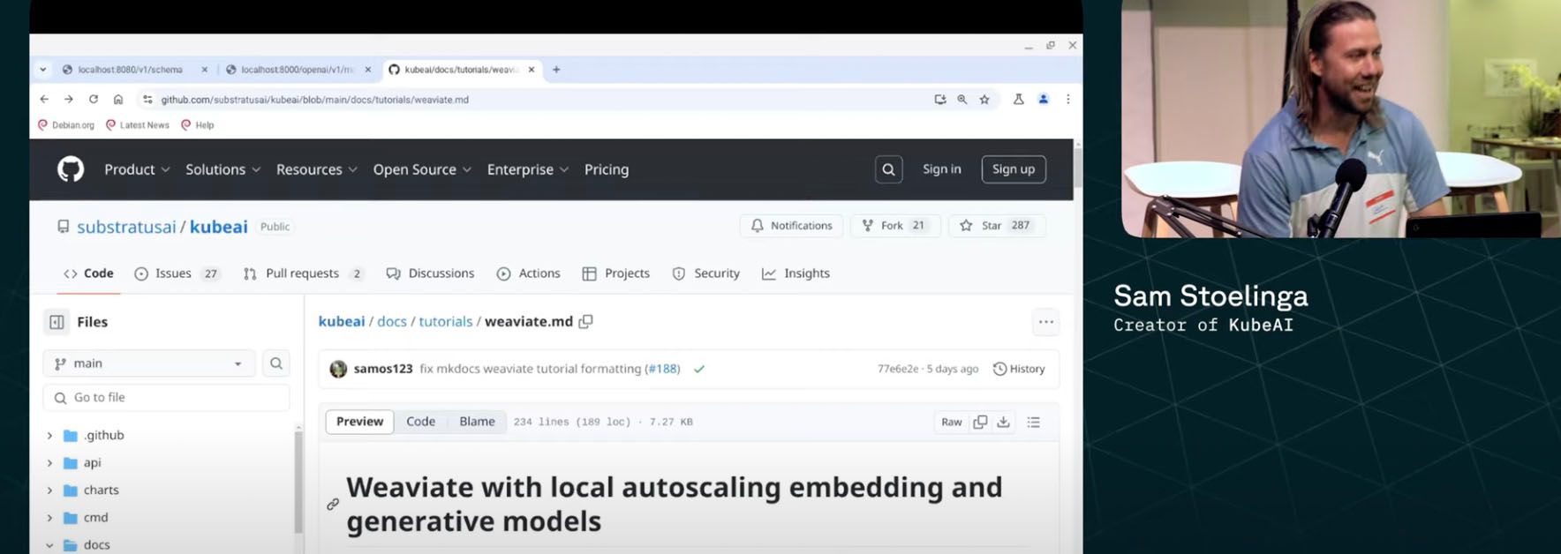Open tab search dropdown arrow
The image size is (1561, 554).
tap(42, 70)
